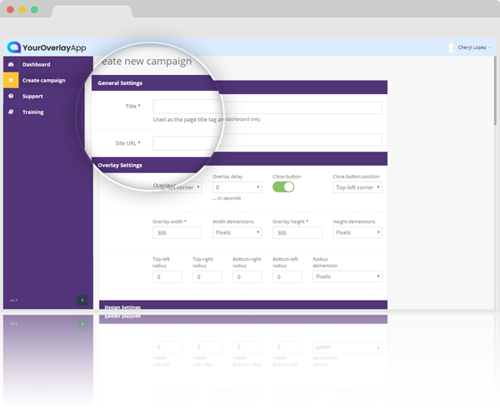Open the Close button position dropdown

click(x=357, y=188)
